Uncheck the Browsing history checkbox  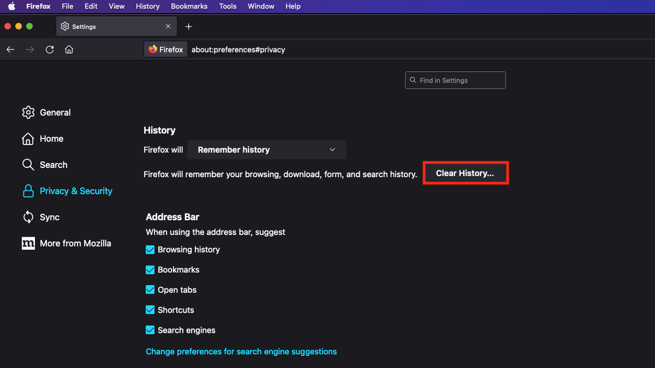click(150, 250)
